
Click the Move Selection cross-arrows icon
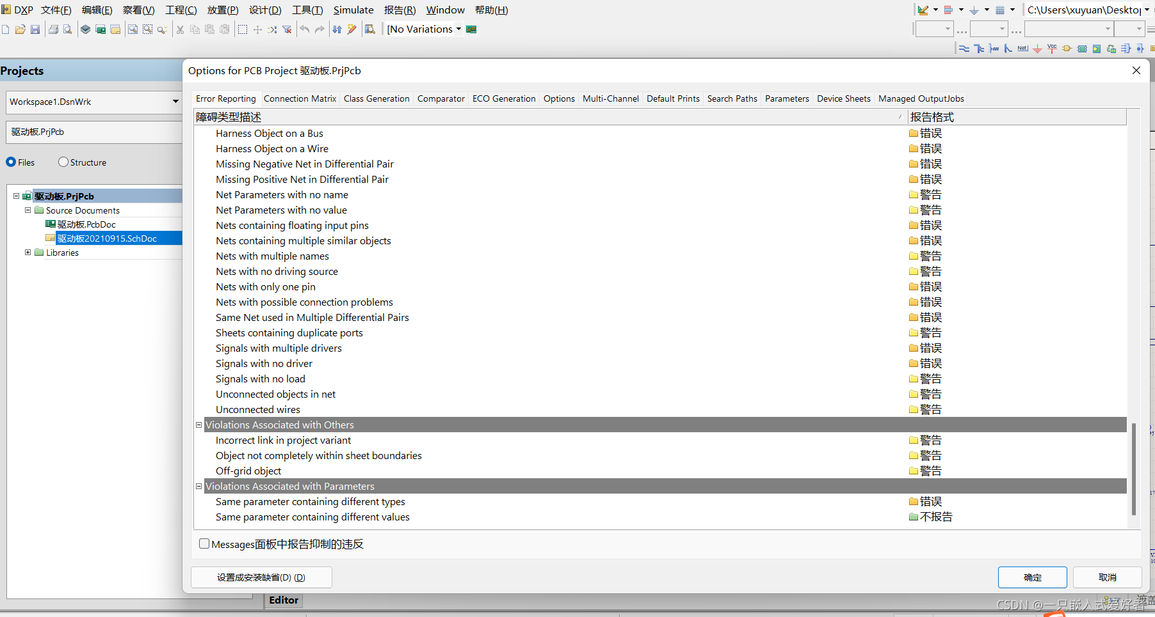[257, 29]
